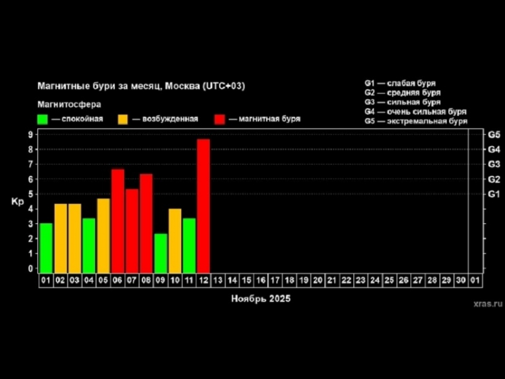Click the G5 level label on right axis
505x379 pixels.
[x=494, y=135]
